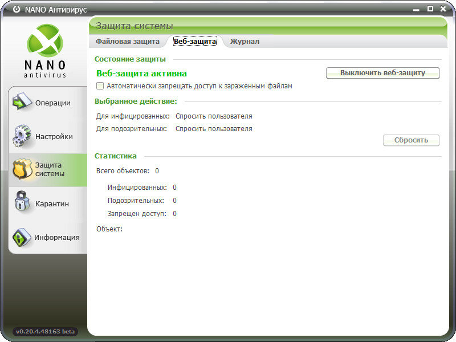Click the Веб-защита активна status text
Viewport: 456px width, 342px height.
click(141, 74)
